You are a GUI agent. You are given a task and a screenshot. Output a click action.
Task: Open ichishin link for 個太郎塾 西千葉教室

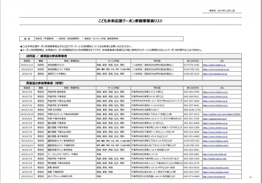point(215,136)
